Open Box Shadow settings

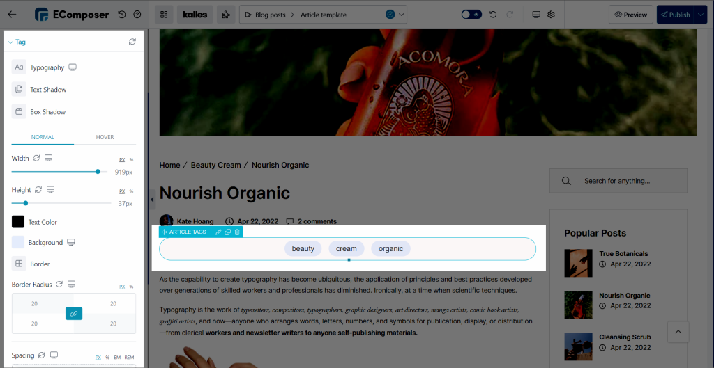click(19, 112)
